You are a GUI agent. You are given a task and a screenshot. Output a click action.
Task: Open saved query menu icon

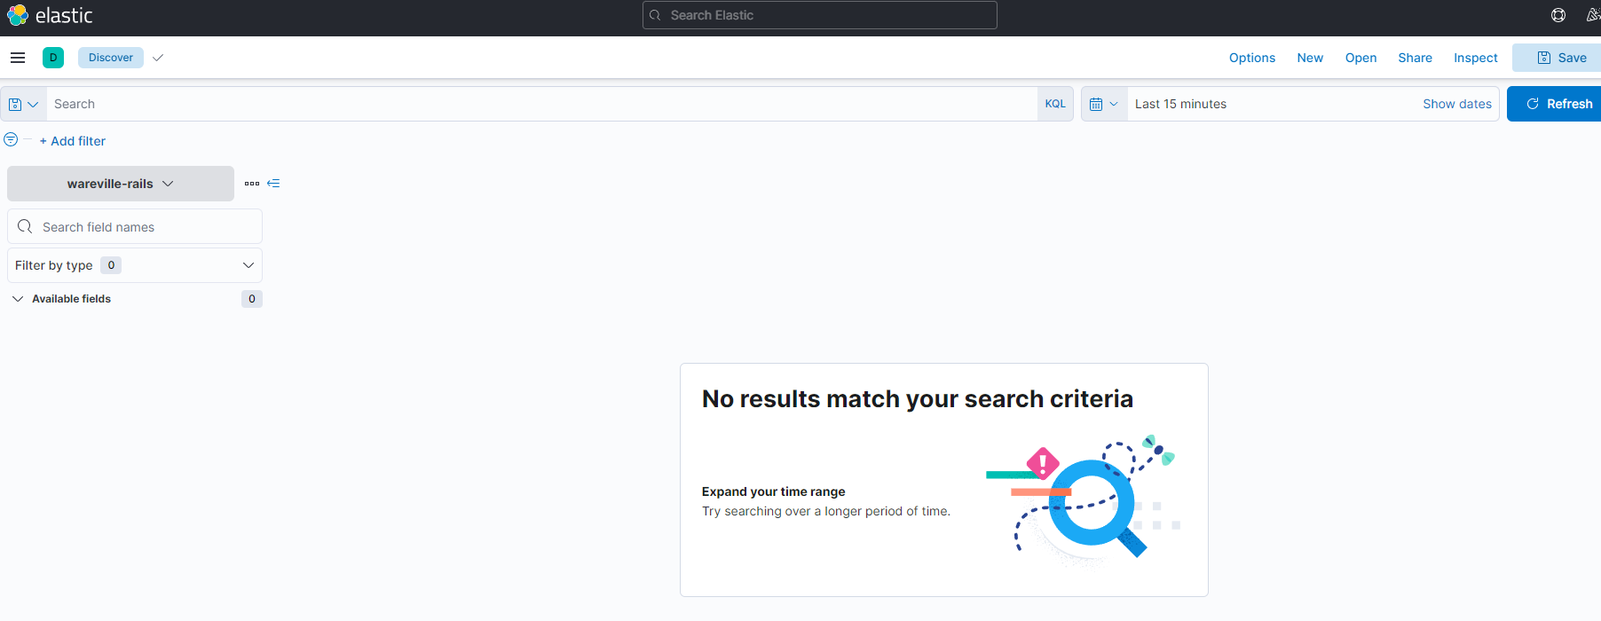point(24,104)
